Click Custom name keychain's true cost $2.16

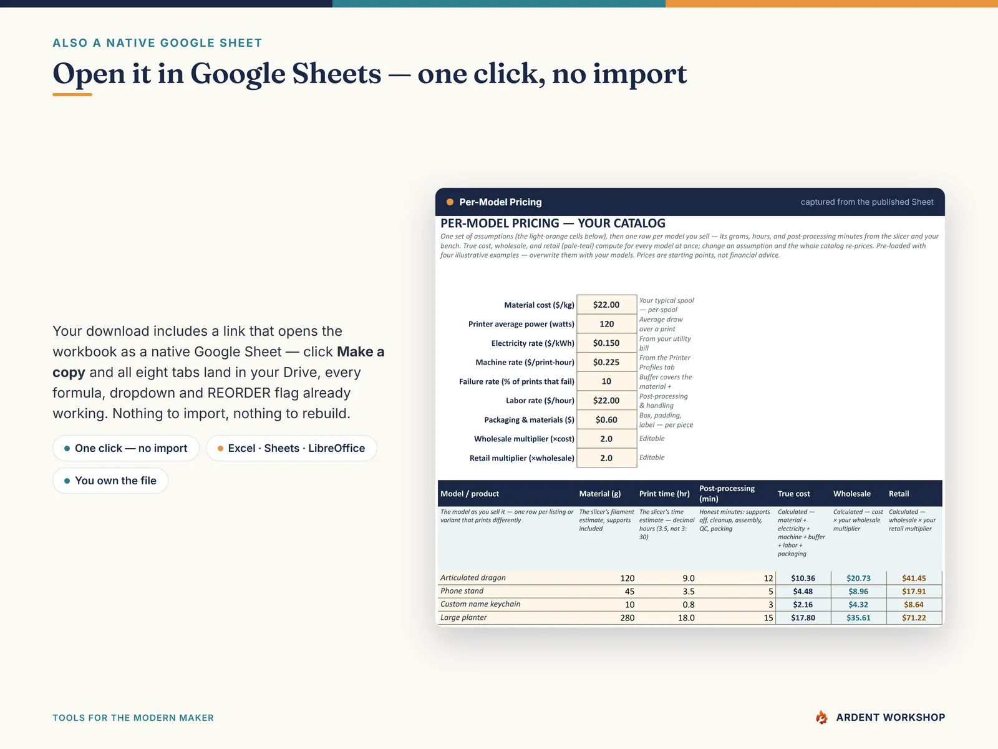point(803,605)
